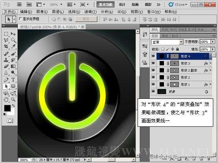Open the CS Live dropdown
Image resolution: width=218 pixels, height=163 pixels.
pos(178,5)
